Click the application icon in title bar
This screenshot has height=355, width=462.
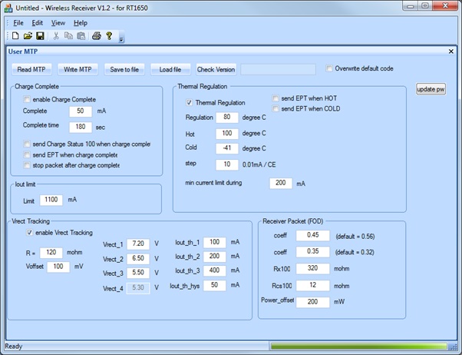click(8, 8)
